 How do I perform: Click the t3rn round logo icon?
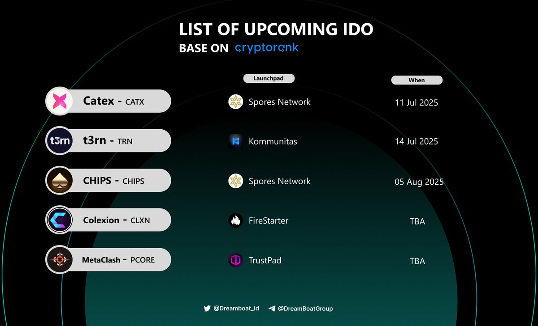59,141
